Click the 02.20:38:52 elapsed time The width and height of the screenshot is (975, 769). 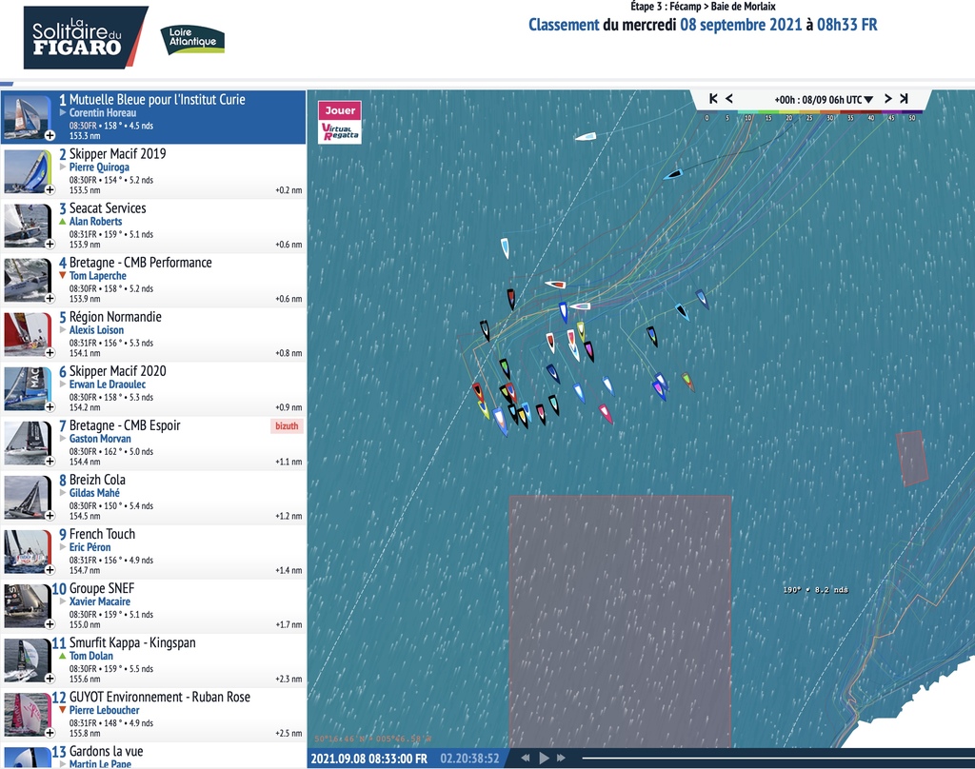click(469, 759)
